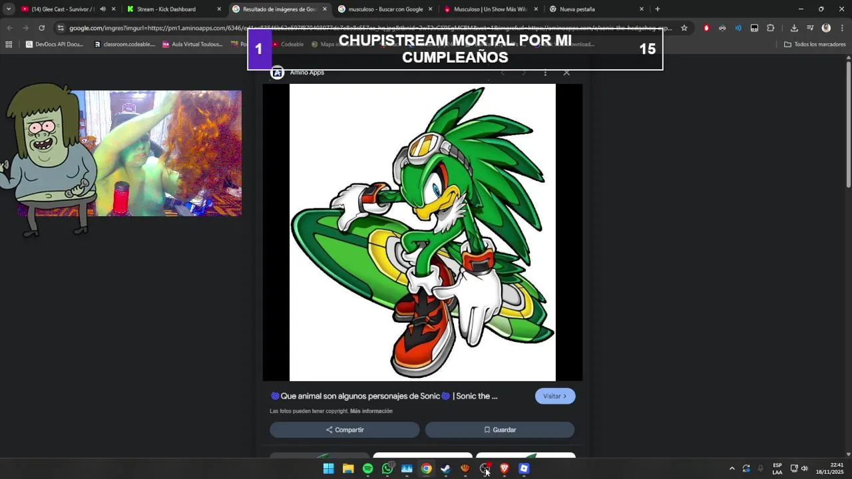Open the Chrome three-dot menu

pyautogui.click(x=842, y=28)
